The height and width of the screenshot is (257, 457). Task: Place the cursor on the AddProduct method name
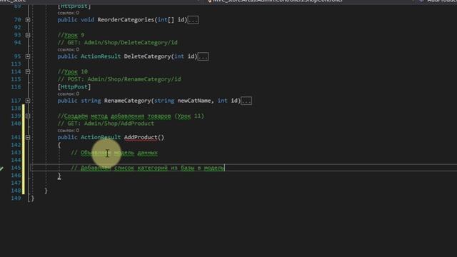(141, 137)
